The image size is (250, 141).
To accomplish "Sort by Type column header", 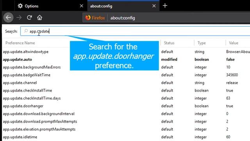I will click(x=202, y=43).
